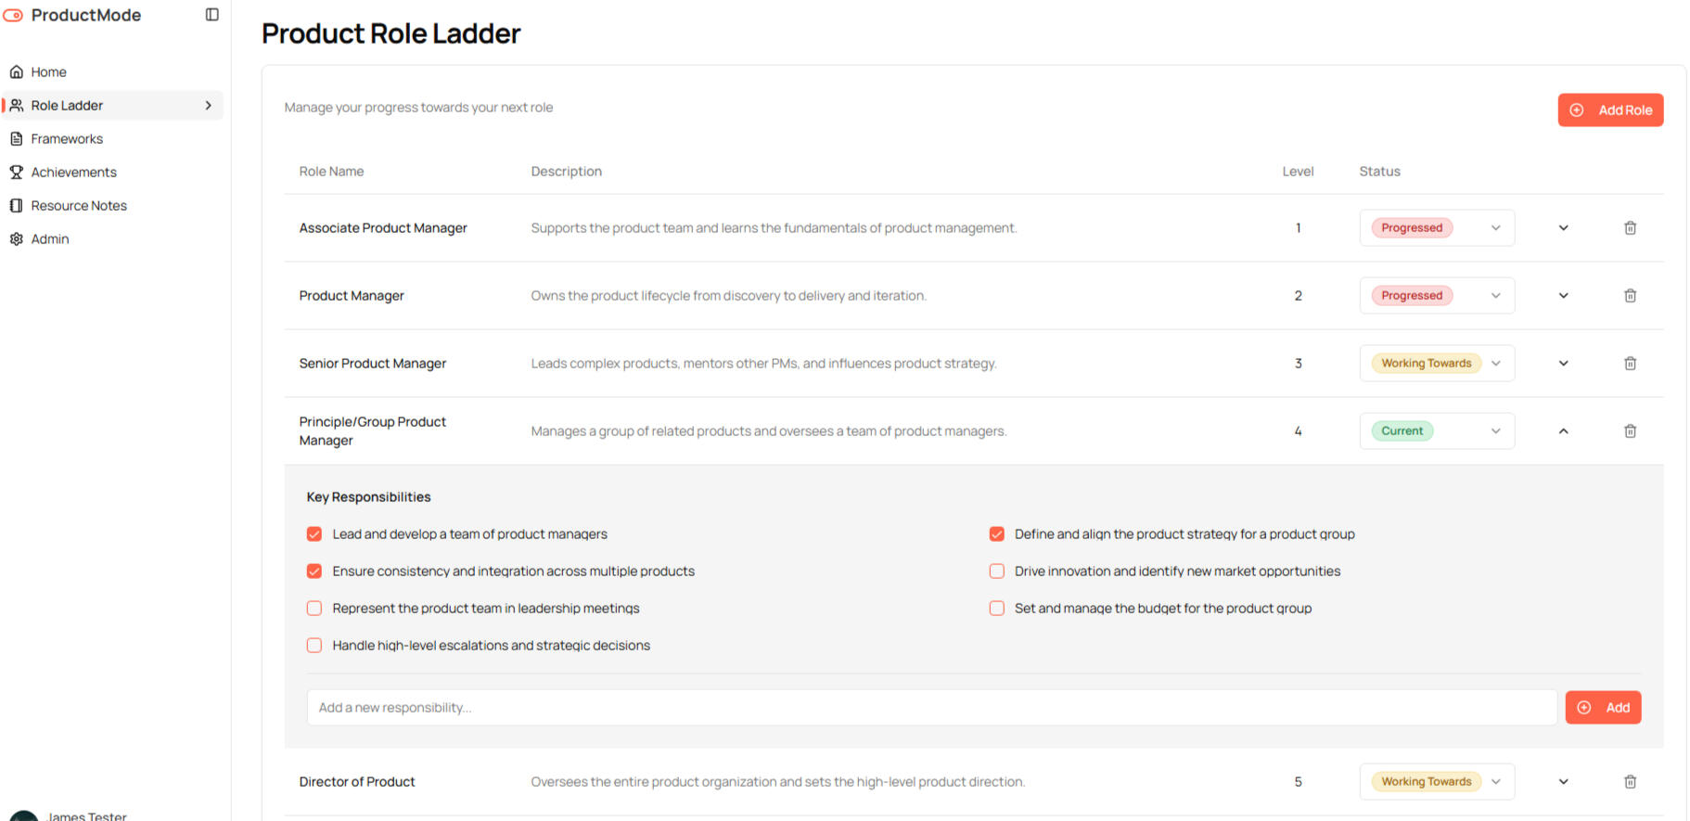The width and height of the screenshot is (1690, 821).
Task: Uncheck Lead and develop a team checkbox
Action: [x=314, y=534]
